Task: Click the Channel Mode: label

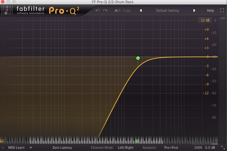Action: tap(102, 148)
